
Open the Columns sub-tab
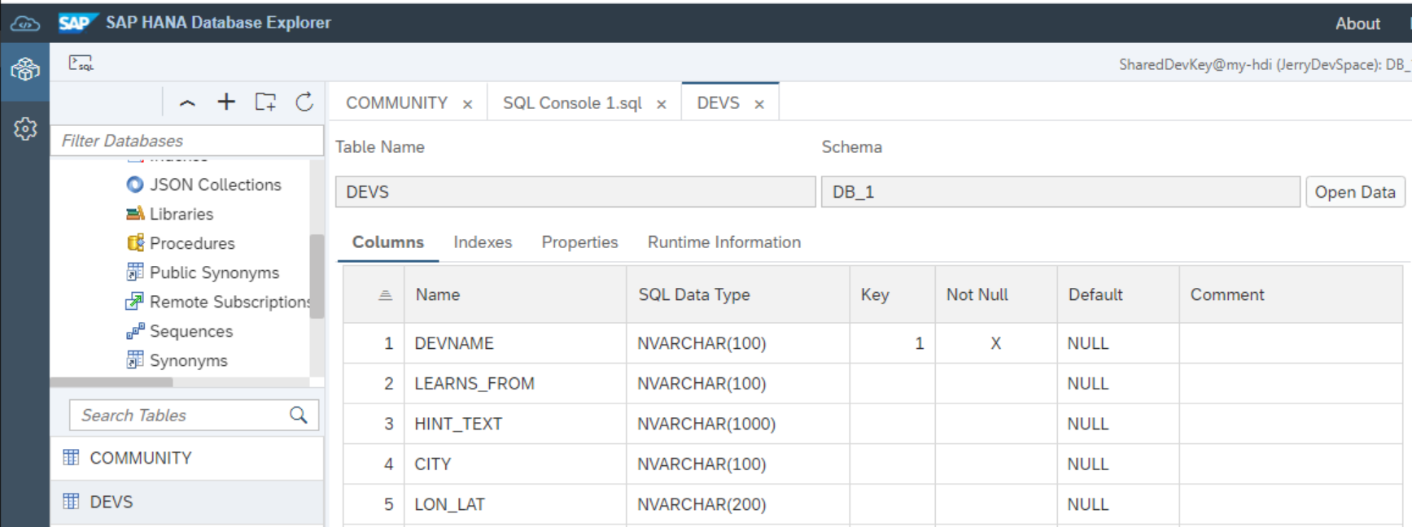(388, 242)
